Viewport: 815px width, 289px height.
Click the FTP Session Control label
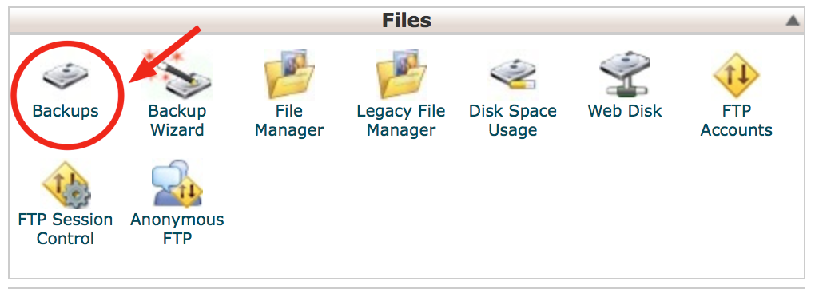[66, 228]
